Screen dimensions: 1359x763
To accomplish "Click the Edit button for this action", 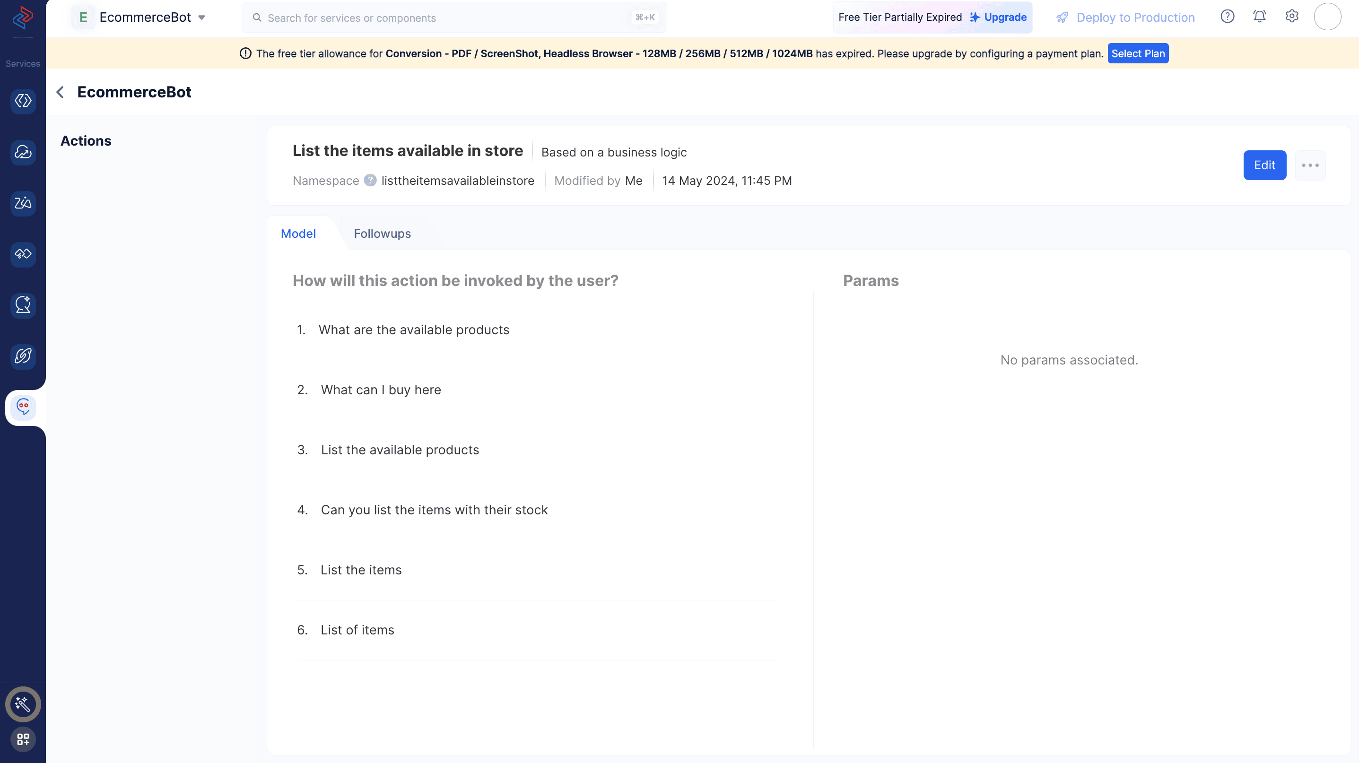I will point(1265,165).
